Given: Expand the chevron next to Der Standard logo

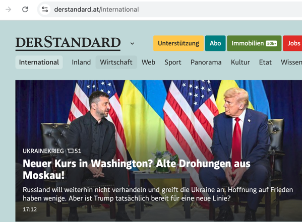Looking at the screenshot, I should tap(132, 44).
